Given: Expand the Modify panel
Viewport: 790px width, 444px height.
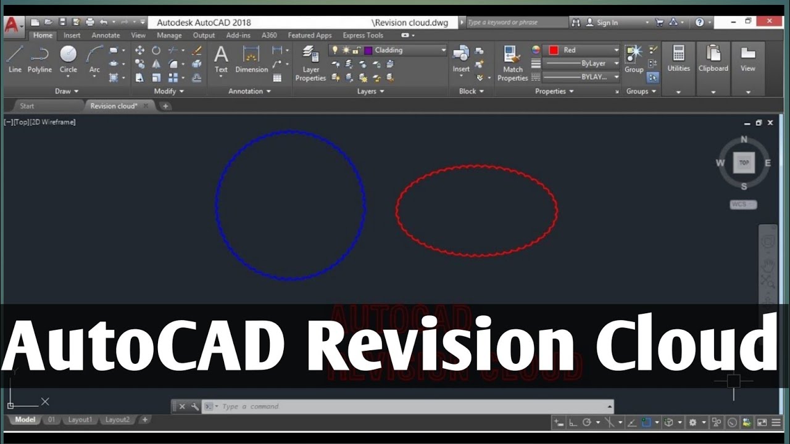Looking at the screenshot, I should pyautogui.click(x=169, y=91).
